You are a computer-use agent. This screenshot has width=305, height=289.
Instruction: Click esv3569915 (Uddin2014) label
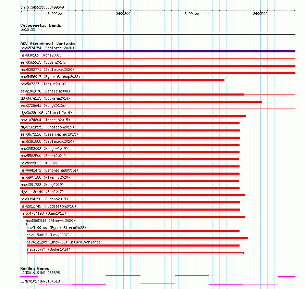(43, 62)
